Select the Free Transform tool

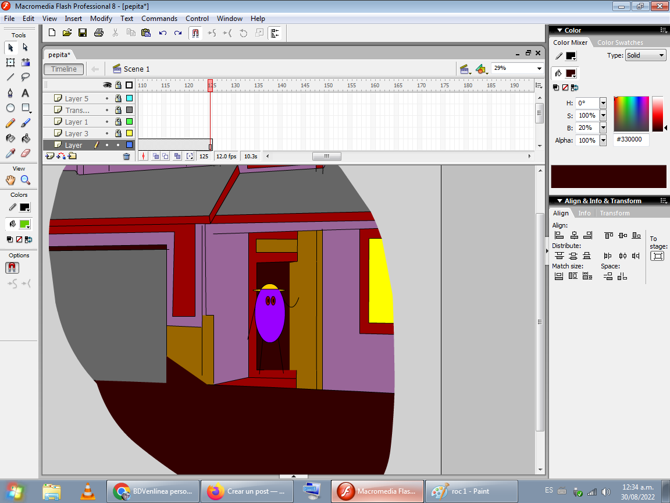(x=10, y=62)
